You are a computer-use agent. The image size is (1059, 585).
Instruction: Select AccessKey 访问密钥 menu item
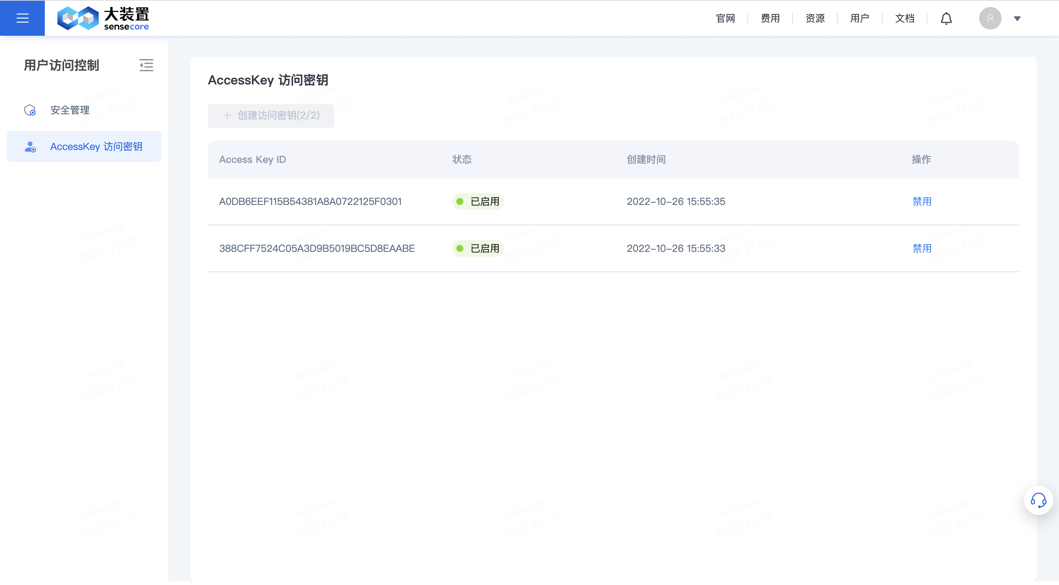[x=96, y=147]
